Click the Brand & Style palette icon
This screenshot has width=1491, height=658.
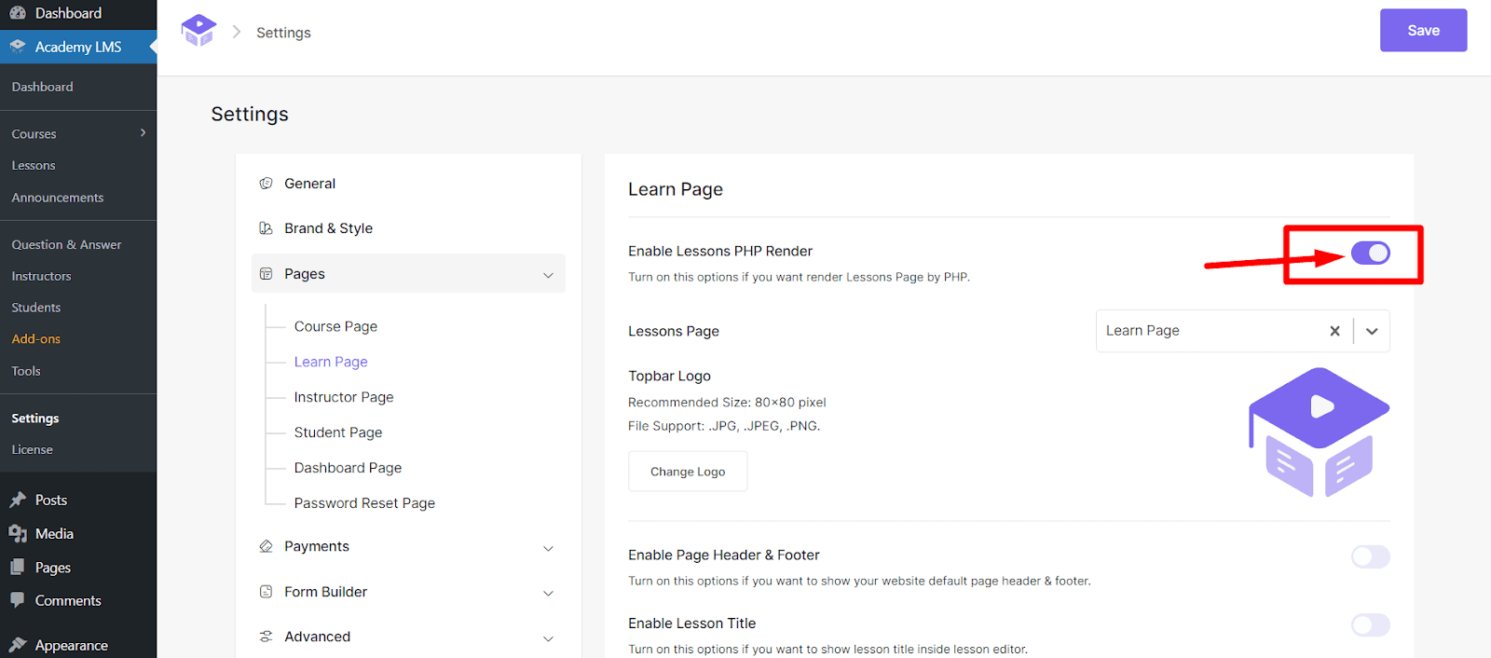coord(266,228)
